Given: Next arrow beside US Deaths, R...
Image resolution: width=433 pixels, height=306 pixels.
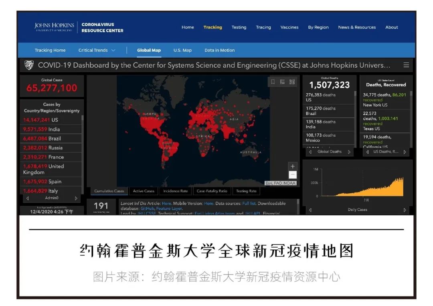Looking at the screenshot, I should coord(405,152).
